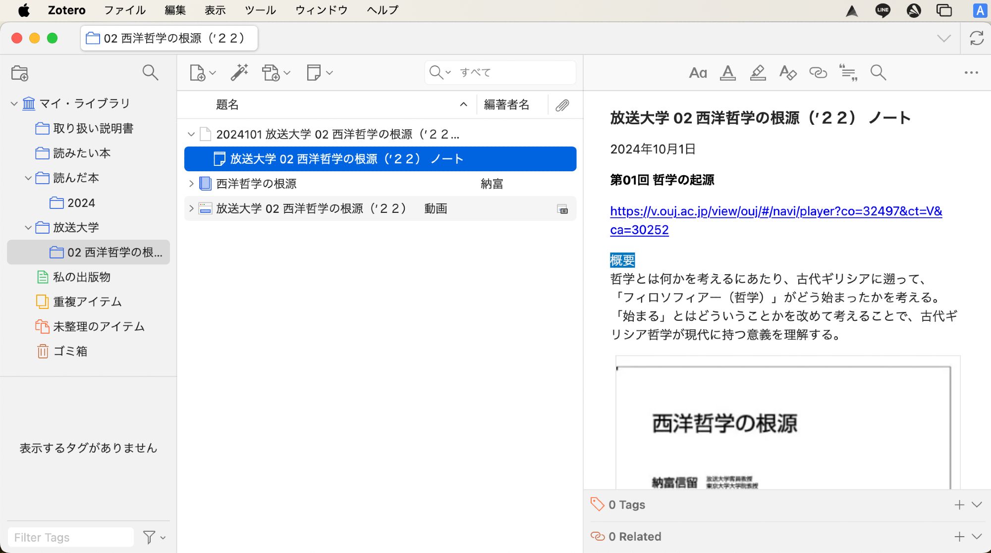Viewport: 991px width, 553px height.
Task: Select the 放送大学 ノート note row
Action: tap(380, 159)
